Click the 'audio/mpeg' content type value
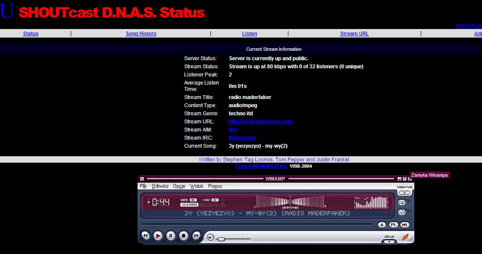 click(243, 105)
